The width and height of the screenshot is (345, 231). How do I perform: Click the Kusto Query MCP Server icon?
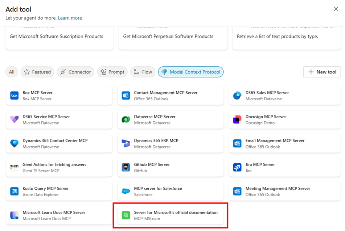14,191
